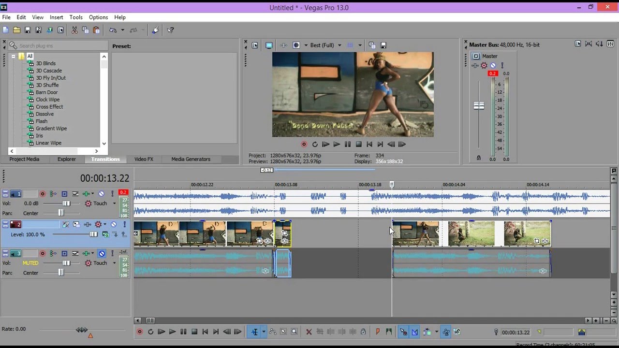The image size is (619, 348).
Task: Toggle Enable Snapping in bottom toolbar
Action: (x=403, y=332)
